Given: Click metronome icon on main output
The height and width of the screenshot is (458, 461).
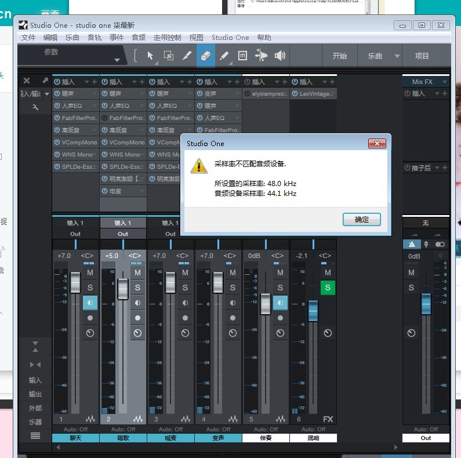Looking at the screenshot, I should 412,244.
